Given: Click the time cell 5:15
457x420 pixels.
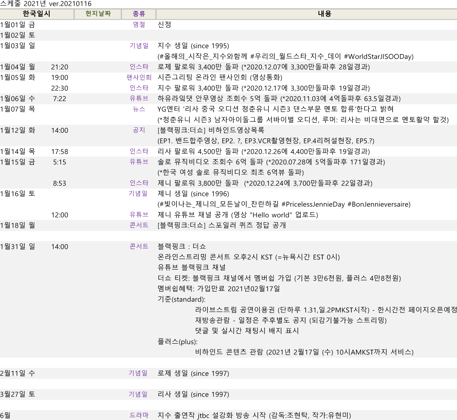Looking at the screenshot, I should 60,162.
